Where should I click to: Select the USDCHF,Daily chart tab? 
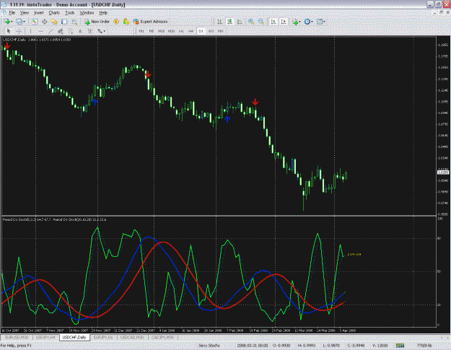[74, 337]
